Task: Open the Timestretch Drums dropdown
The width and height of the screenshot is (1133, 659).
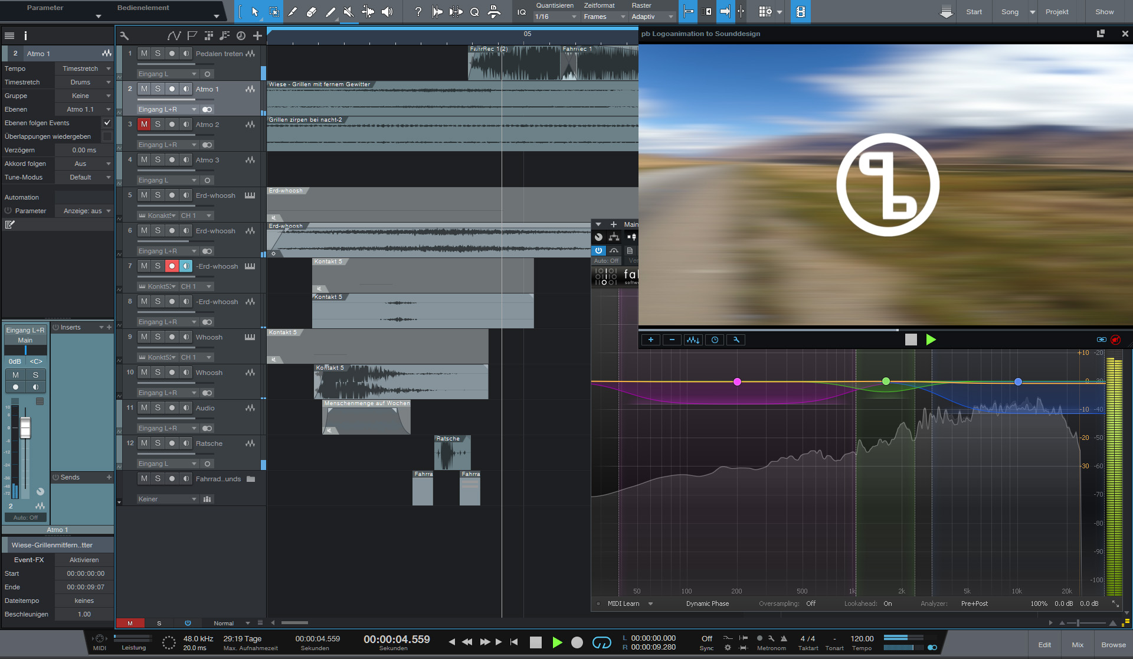Action: (x=84, y=82)
